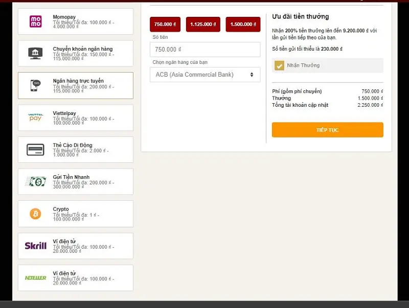The width and height of the screenshot is (409, 308).
Task: Click the online banking SMS phone icon
Action: (x=36, y=85)
